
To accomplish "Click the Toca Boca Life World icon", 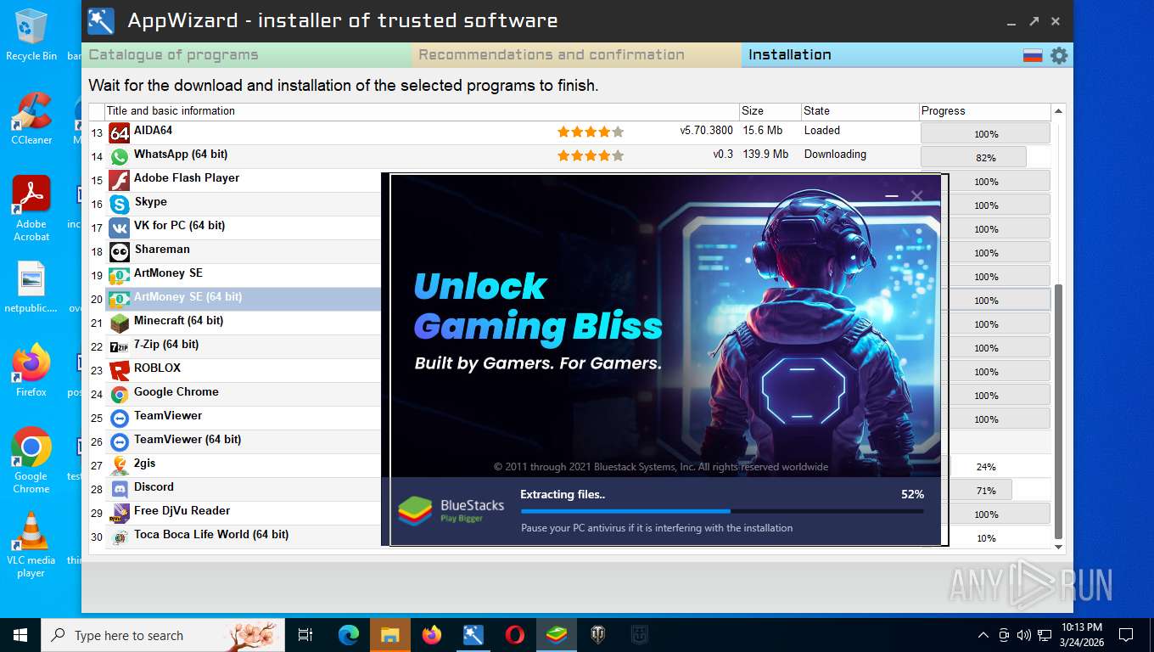I will pos(120,537).
